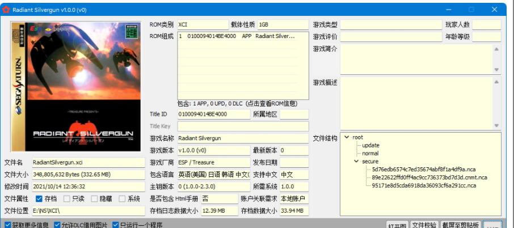Viewport: 514px width, 228px height.
Task: Click the empty 发布日期 field
Action: click(294, 162)
